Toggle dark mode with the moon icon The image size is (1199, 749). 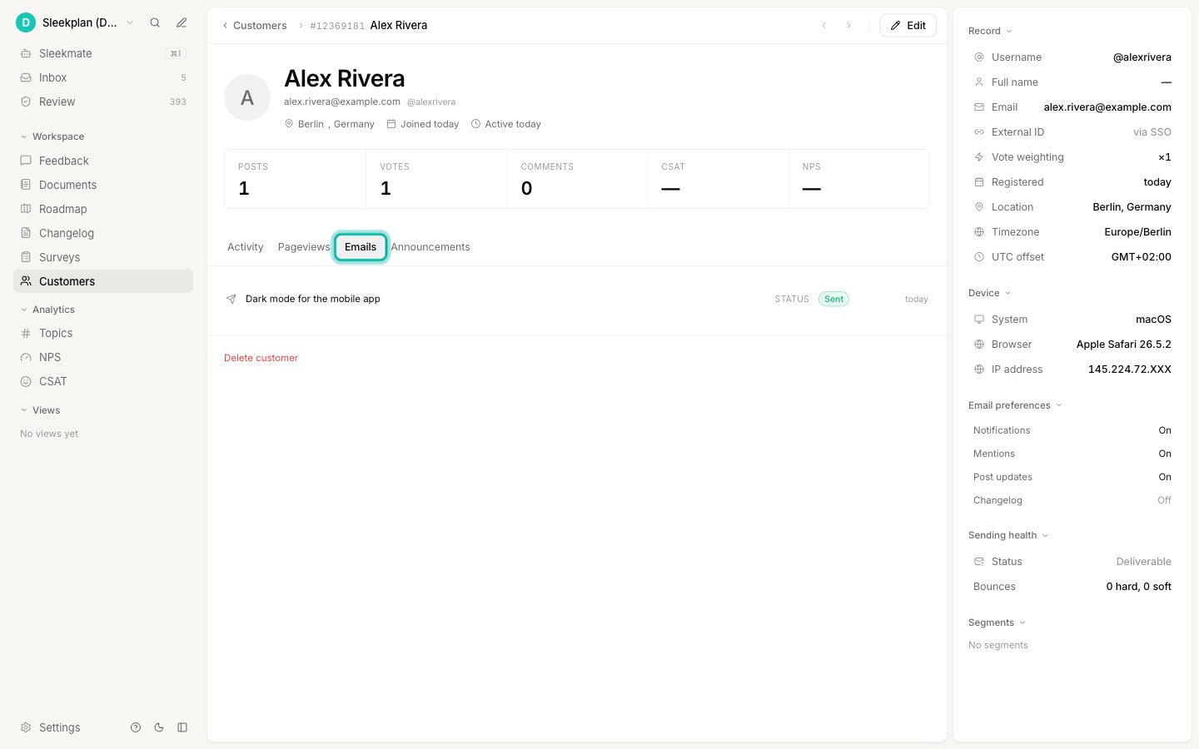[159, 727]
